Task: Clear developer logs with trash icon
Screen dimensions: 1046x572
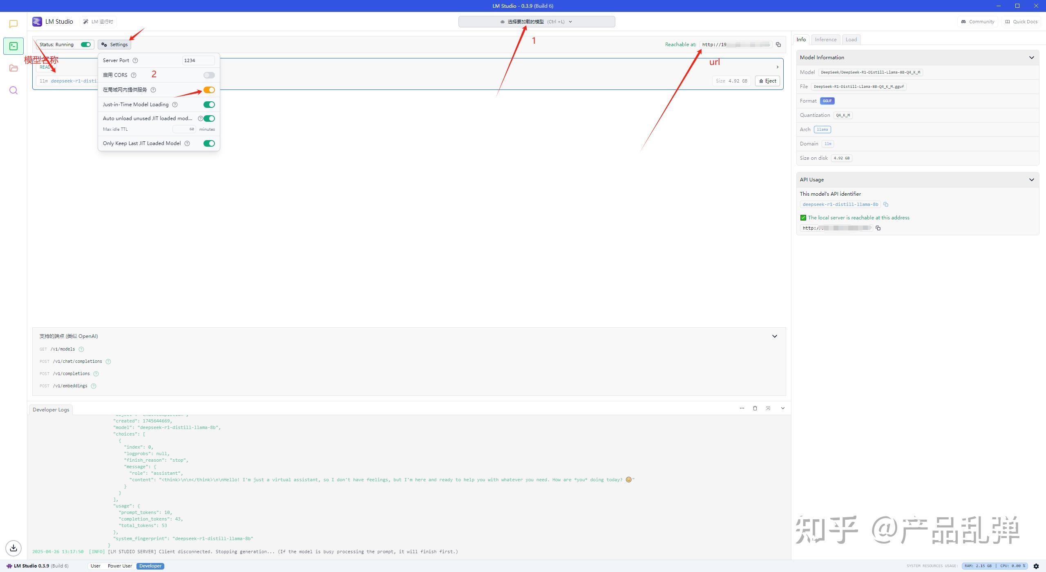Action: pyautogui.click(x=755, y=408)
